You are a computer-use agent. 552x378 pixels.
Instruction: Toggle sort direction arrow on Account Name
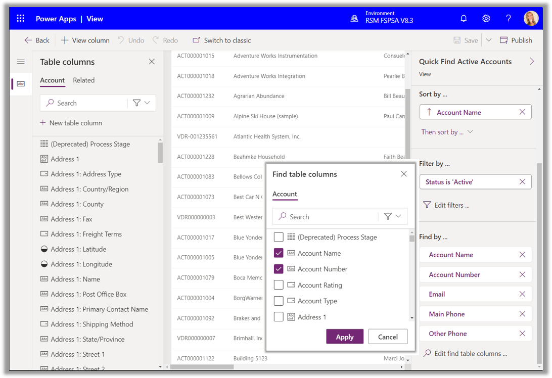(x=429, y=112)
